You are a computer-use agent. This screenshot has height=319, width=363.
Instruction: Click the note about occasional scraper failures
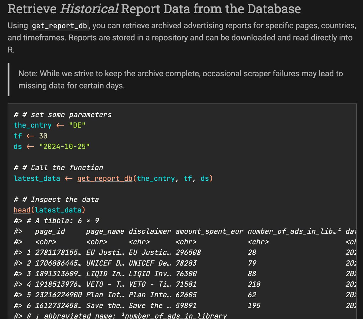pyautogui.click(x=181, y=79)
